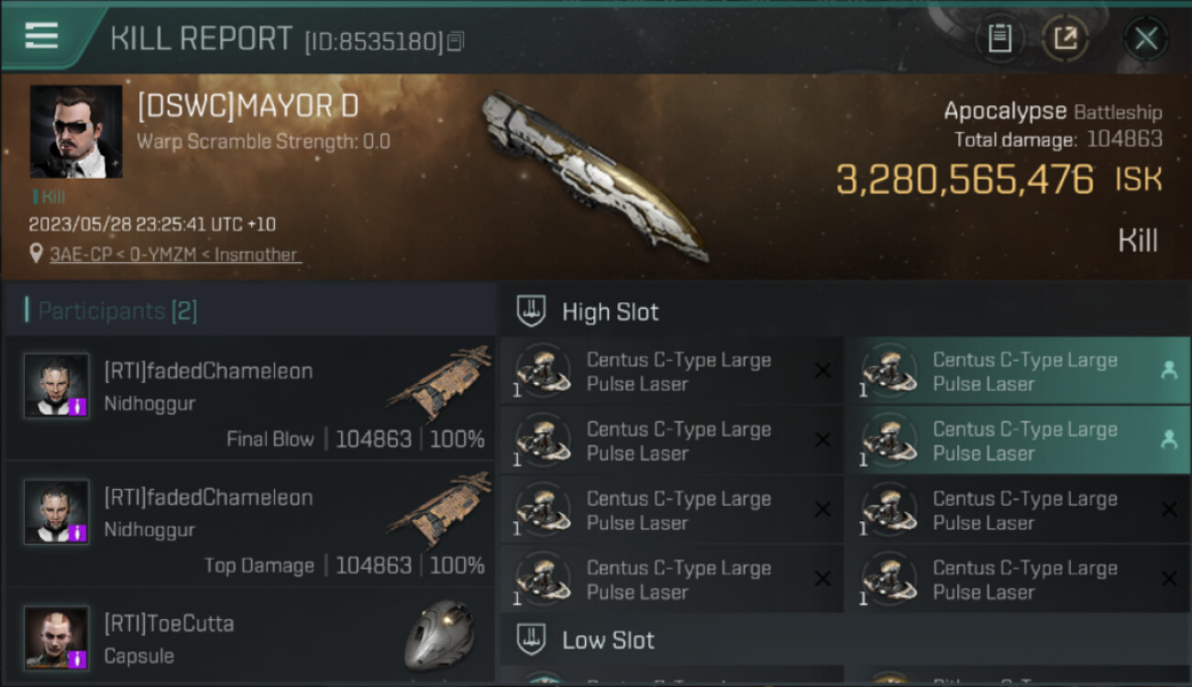Screen dimensions: 1192x687
Task: Select the Top Damage Nidhoggur ship icon
Action: (439, 509)
